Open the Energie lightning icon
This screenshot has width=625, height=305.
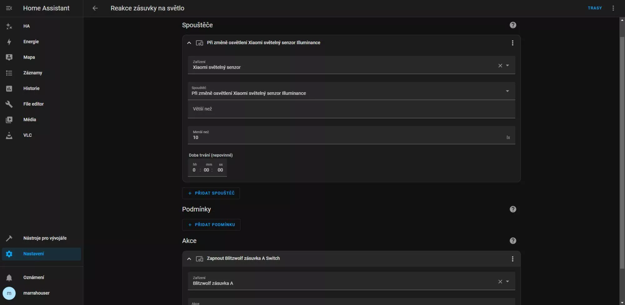(9, 42)
